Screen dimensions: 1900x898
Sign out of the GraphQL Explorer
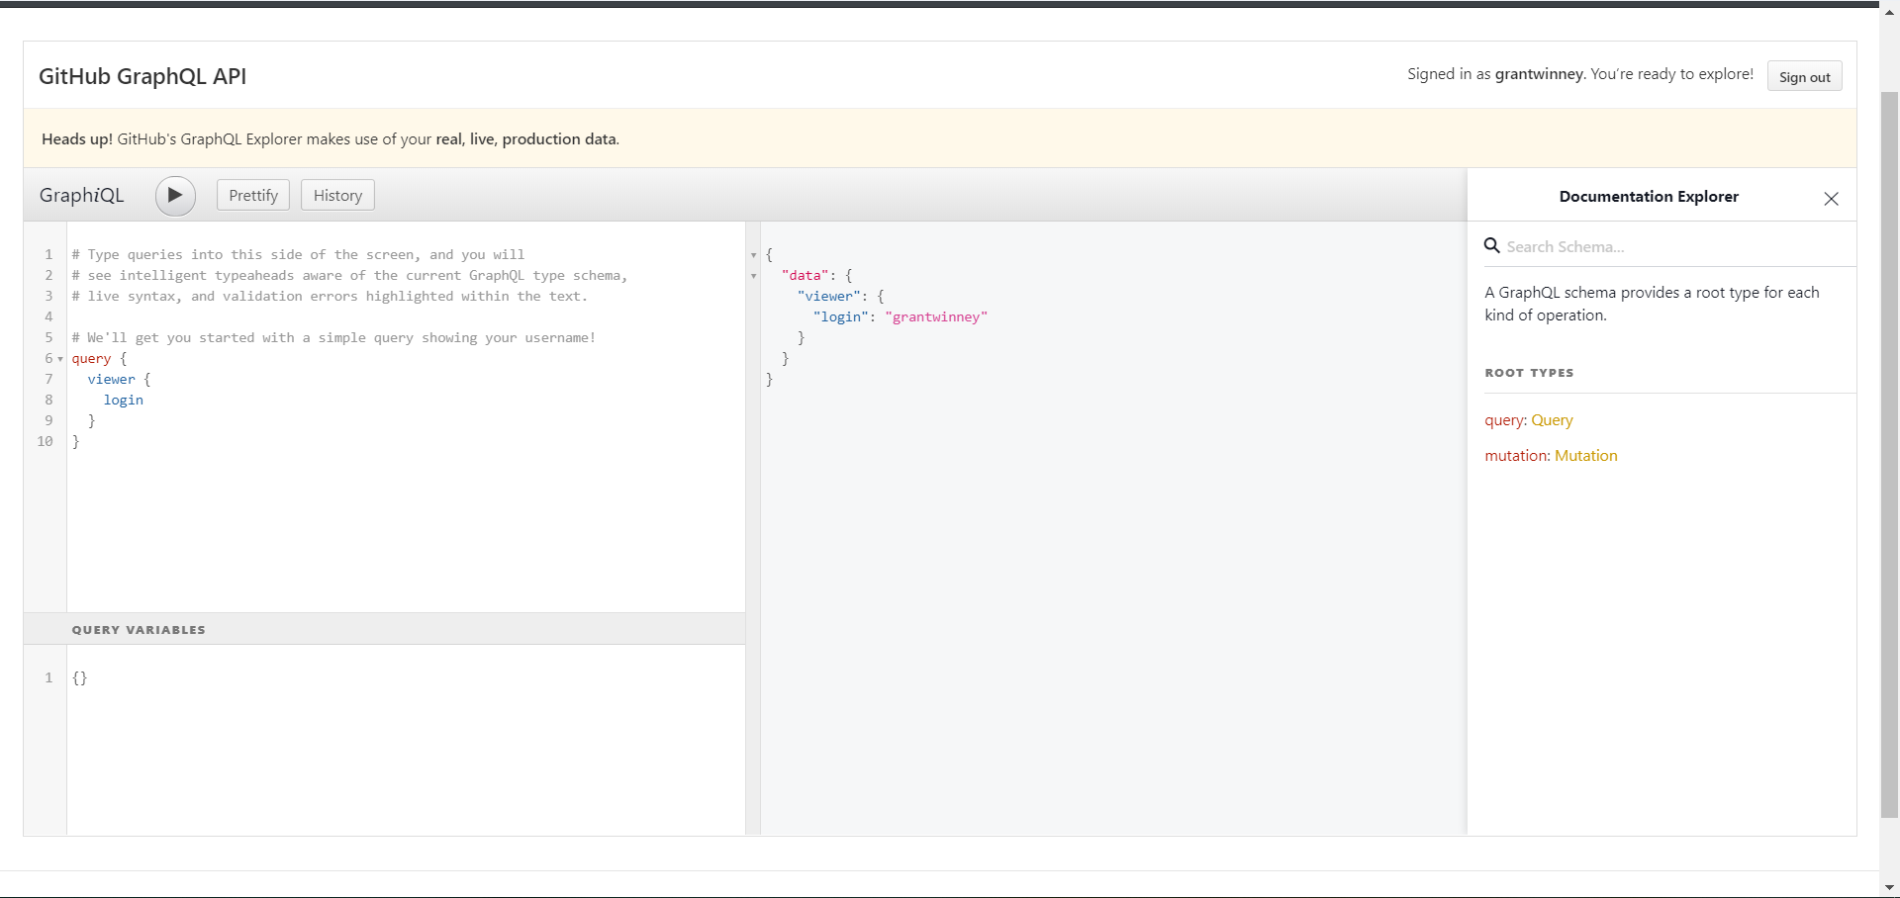click(x=1804, y=77)
